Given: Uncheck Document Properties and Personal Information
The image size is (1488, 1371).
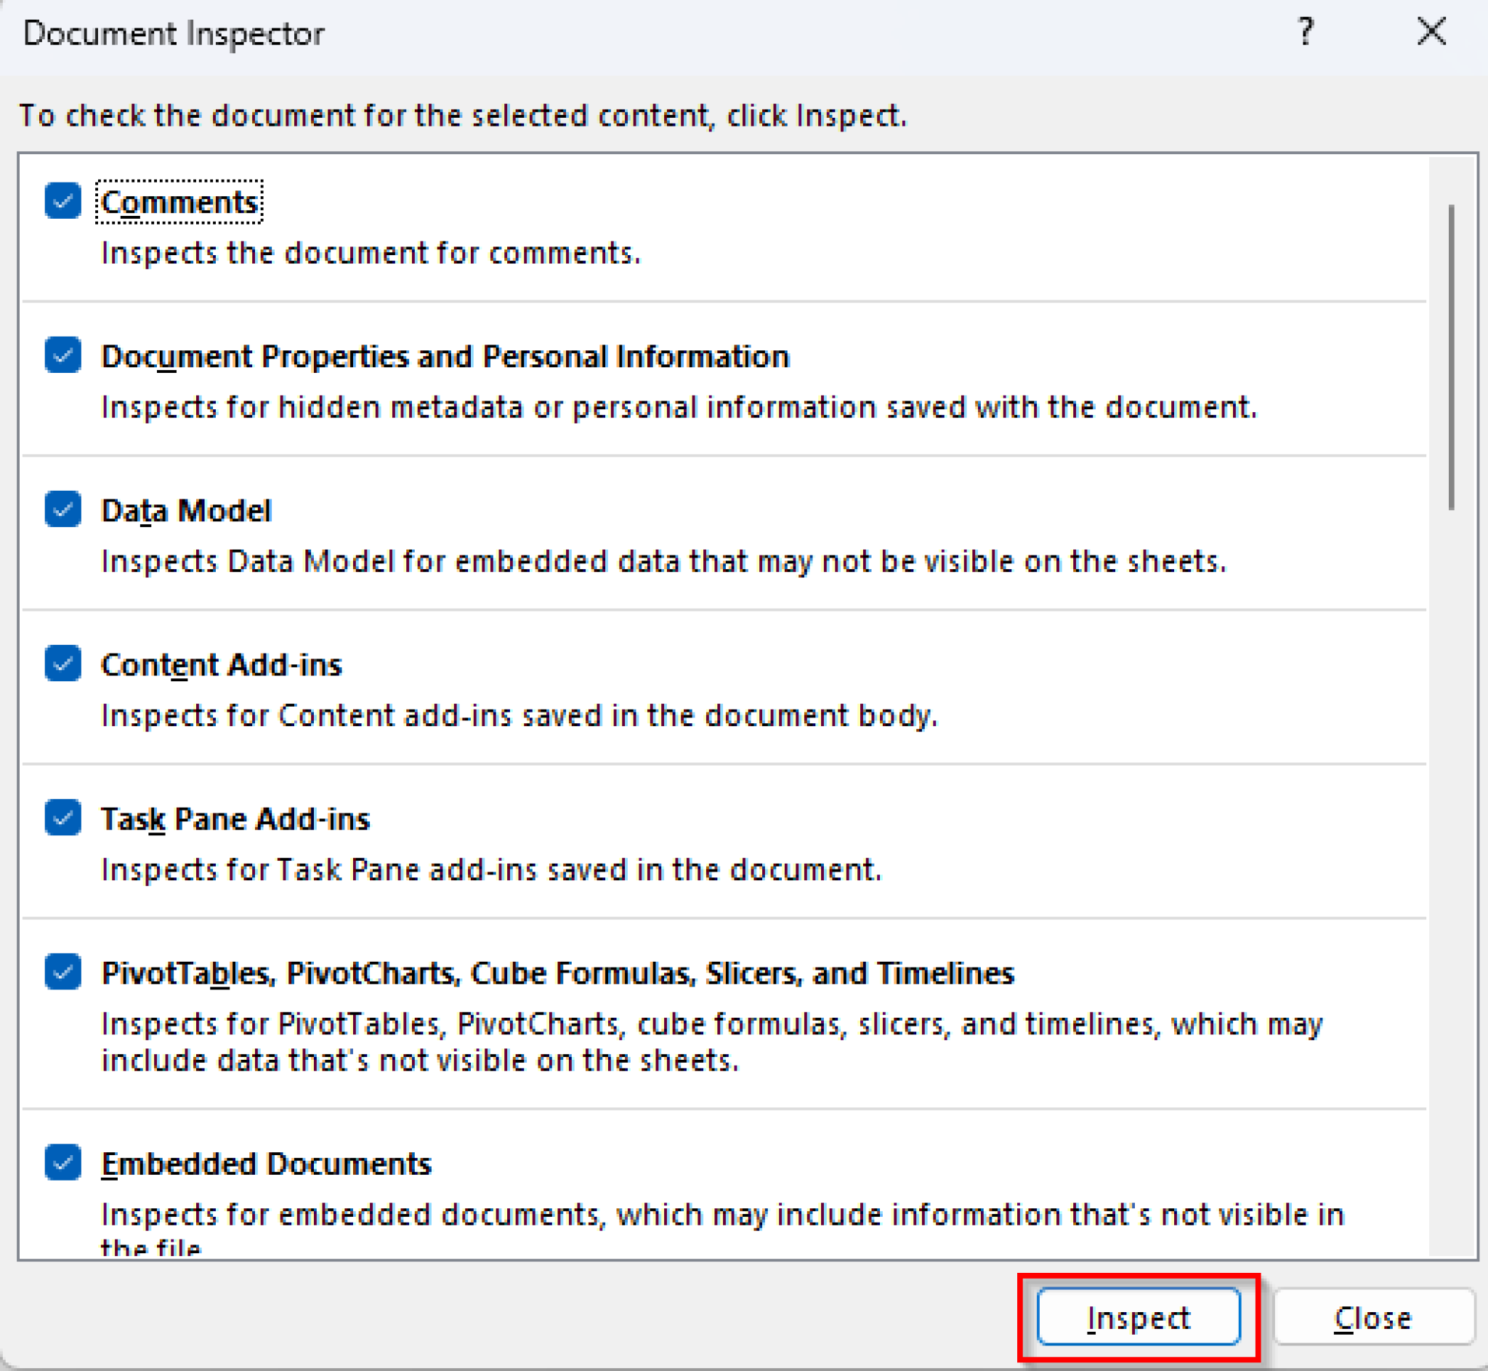Looking at the screenshot, I should 62,355.
